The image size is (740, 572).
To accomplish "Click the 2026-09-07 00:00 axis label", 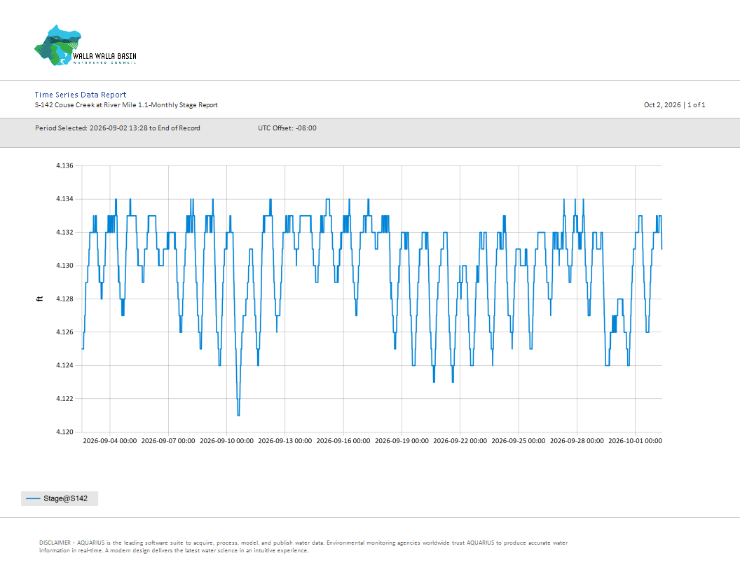I will click(x=168, y=441).
